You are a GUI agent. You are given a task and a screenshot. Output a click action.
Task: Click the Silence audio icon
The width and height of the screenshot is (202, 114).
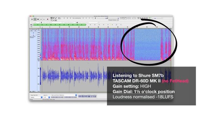click(130, 18)
